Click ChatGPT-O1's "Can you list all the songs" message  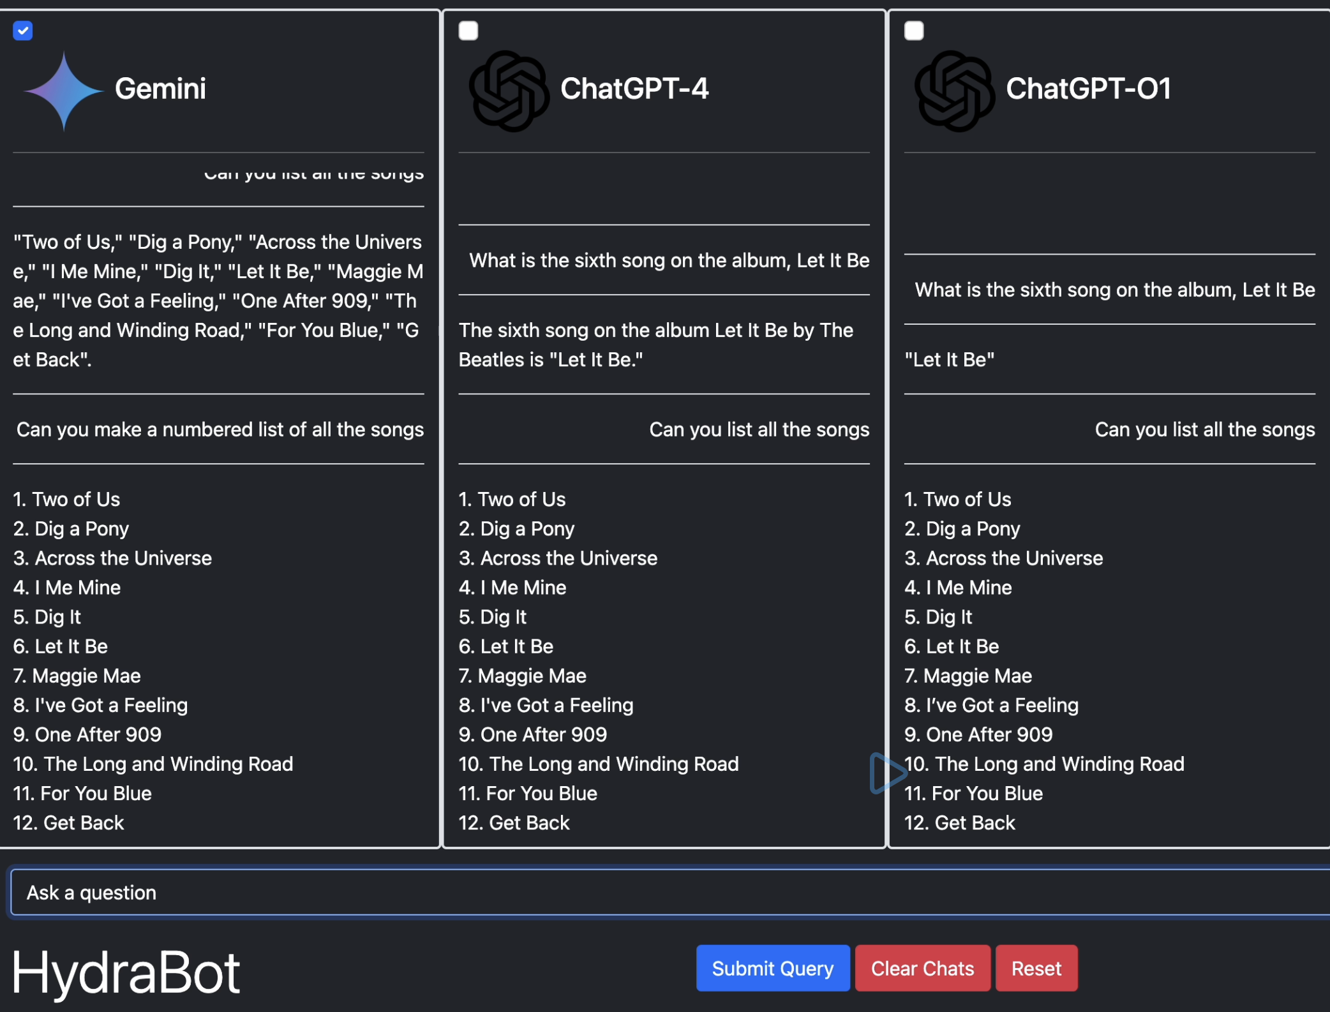tap(1204, 429)
